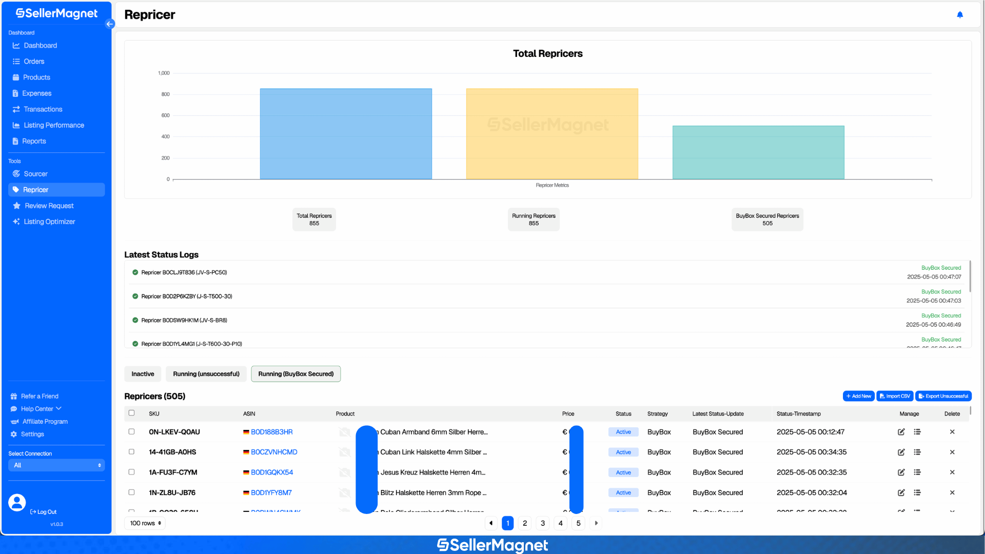Collapse the sidebar with the arrow button

(110, 24)
